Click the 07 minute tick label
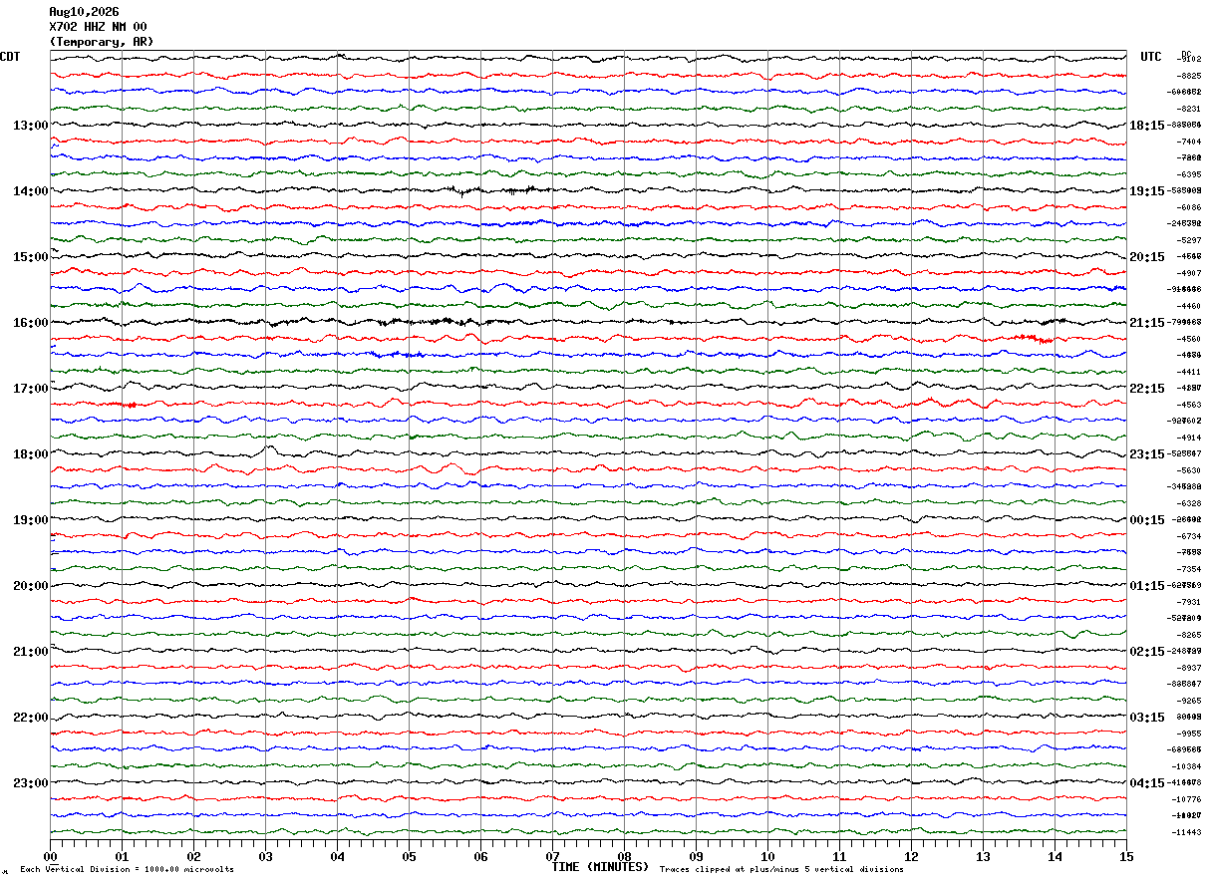The height and width of the screenshot is (883, 1206). (x=552, y=856)
